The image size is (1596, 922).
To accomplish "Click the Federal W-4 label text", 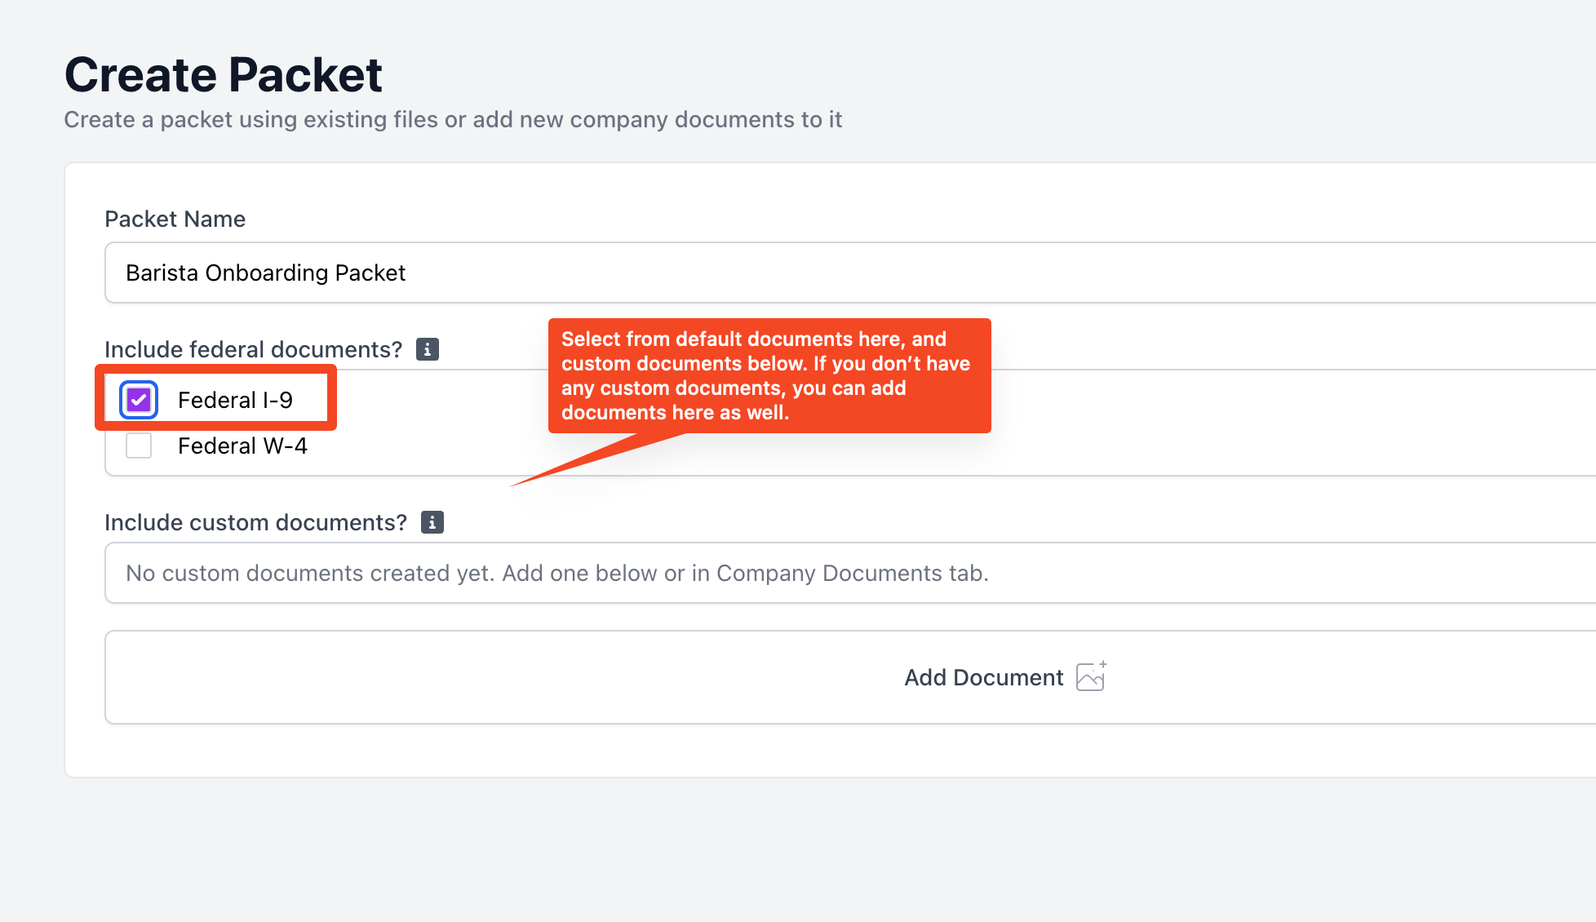I will coord(242,445).
